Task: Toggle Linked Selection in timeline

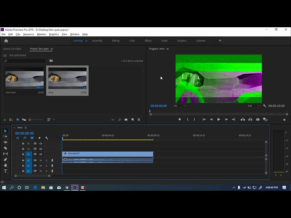Action: click(32, 138)
